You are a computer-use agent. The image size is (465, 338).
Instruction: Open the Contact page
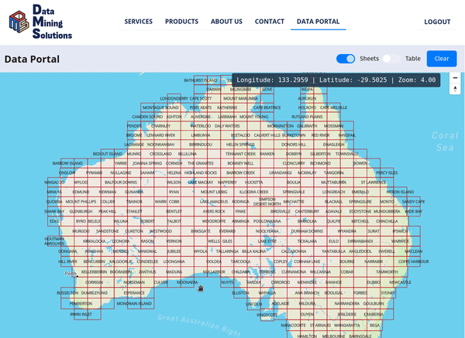269,22
